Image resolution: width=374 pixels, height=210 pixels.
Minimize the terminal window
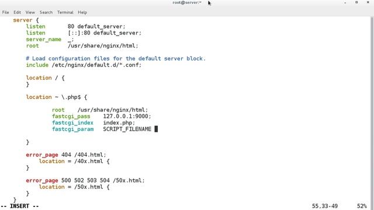tap(345, 2)
